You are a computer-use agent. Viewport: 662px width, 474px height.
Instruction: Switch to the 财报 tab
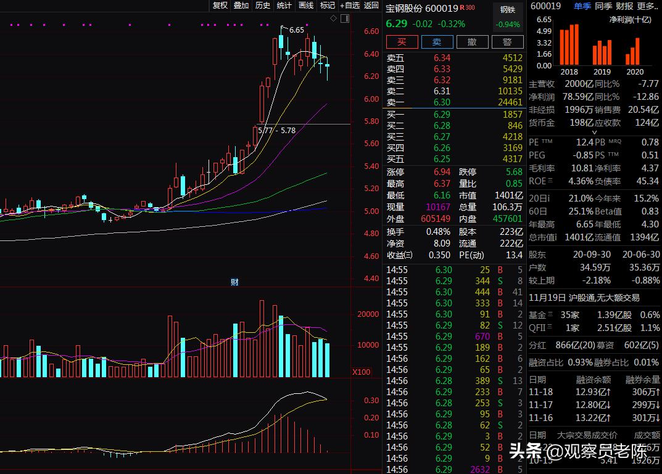(624, 6)
